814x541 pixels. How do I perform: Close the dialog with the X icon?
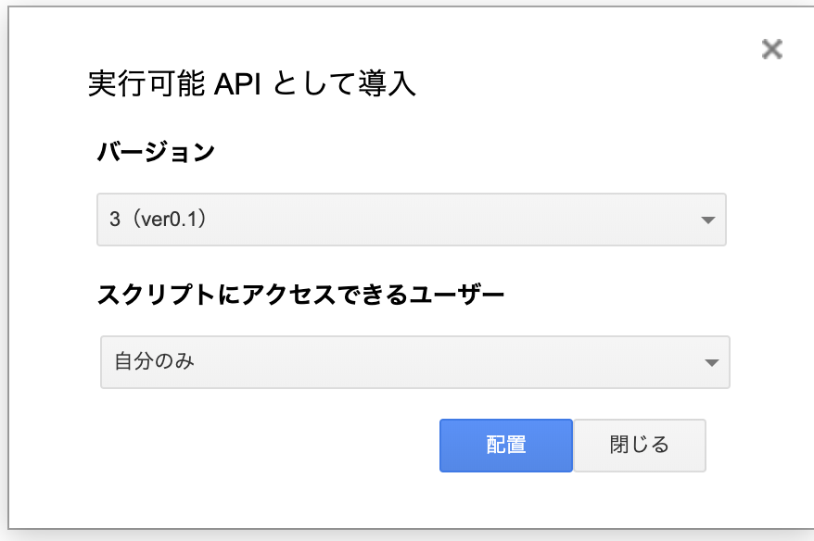coord(772,50)
